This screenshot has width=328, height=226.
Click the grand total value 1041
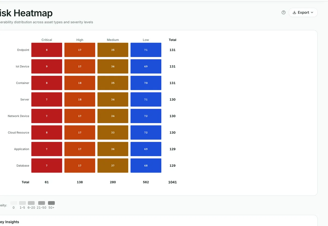tap(172, 182)
